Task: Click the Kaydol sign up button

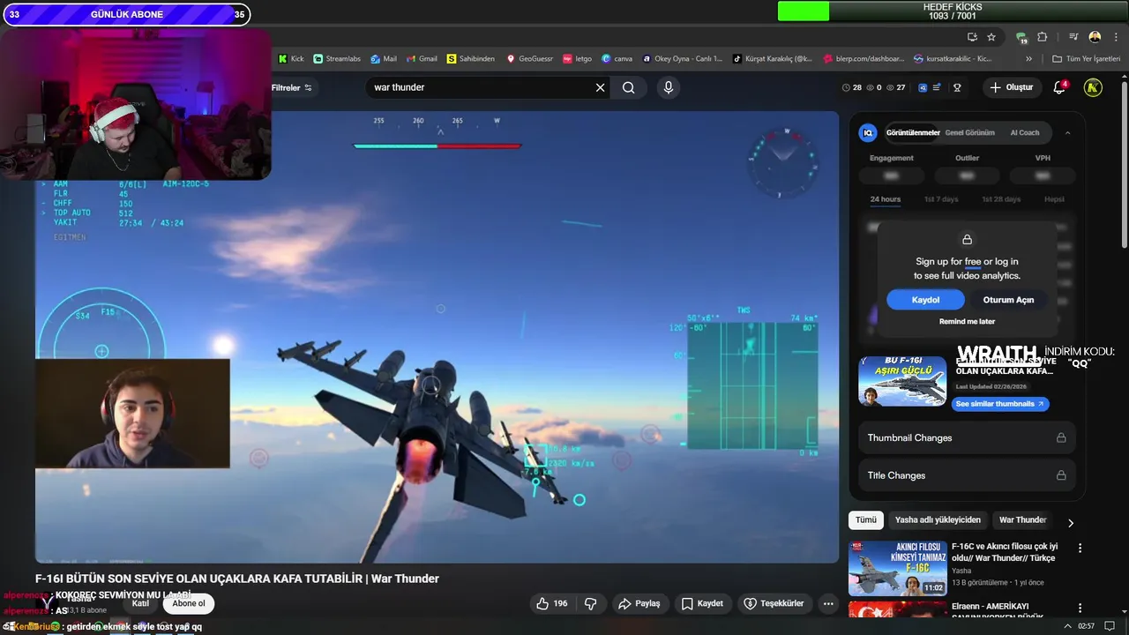Action: point(925,300)
